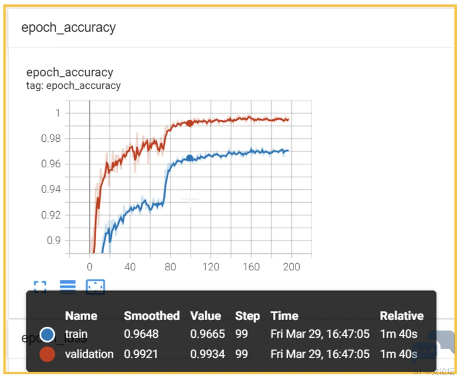Click the Time column header
The width and height of the screenshot is (460, 381).
coord(285,316)
